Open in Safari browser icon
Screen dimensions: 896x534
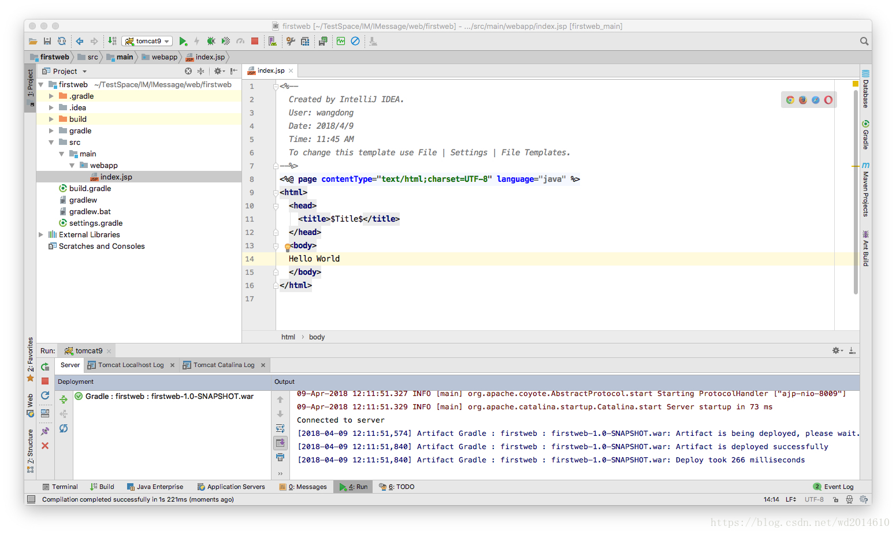click(x=816, y=100)
